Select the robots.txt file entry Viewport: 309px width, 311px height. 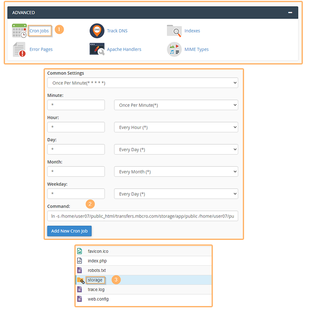click(97, 270)
